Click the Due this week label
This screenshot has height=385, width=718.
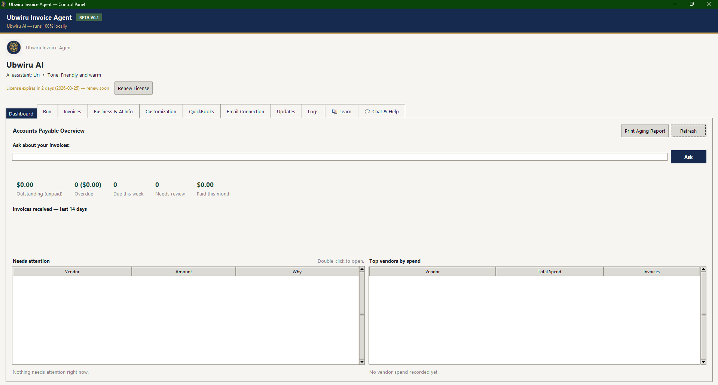128,194
